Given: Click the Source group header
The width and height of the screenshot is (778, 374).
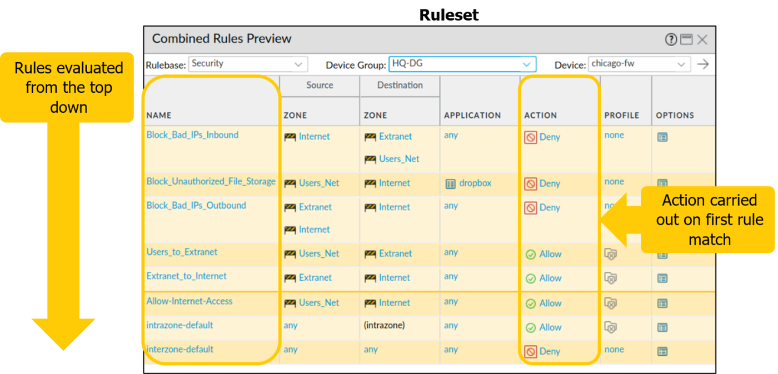Looking at the screenshot, I should point(320,86).
